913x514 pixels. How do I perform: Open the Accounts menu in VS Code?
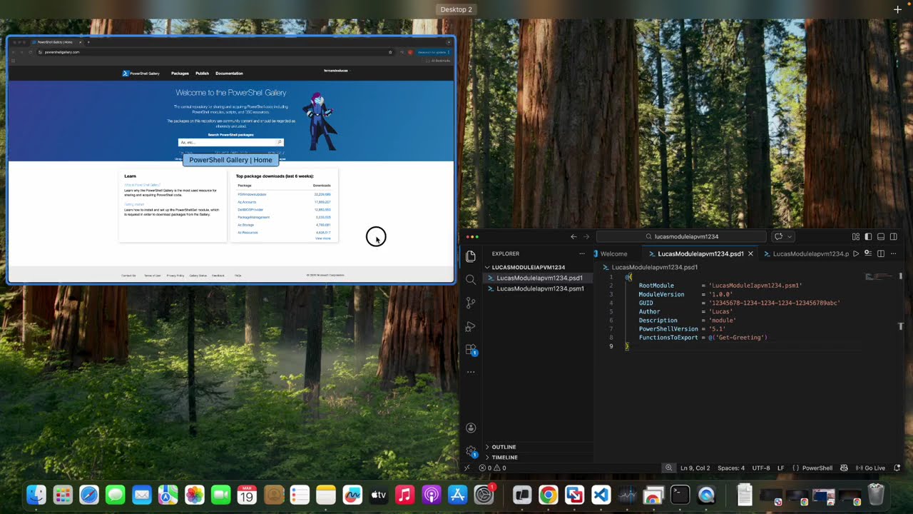[471, 428]
